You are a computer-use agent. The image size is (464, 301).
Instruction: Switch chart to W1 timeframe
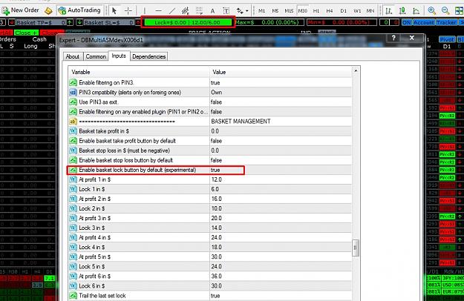[x=357, y=11]
